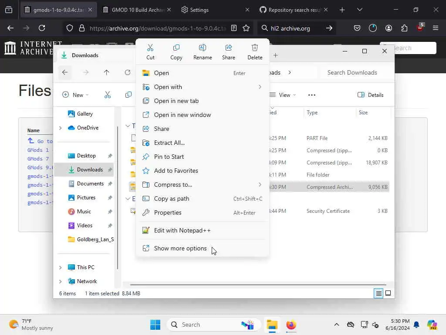The width and height of the screenshot is (446, 335).
Task: Switch to large thumbnails view
Action: (x=388, y=293)
